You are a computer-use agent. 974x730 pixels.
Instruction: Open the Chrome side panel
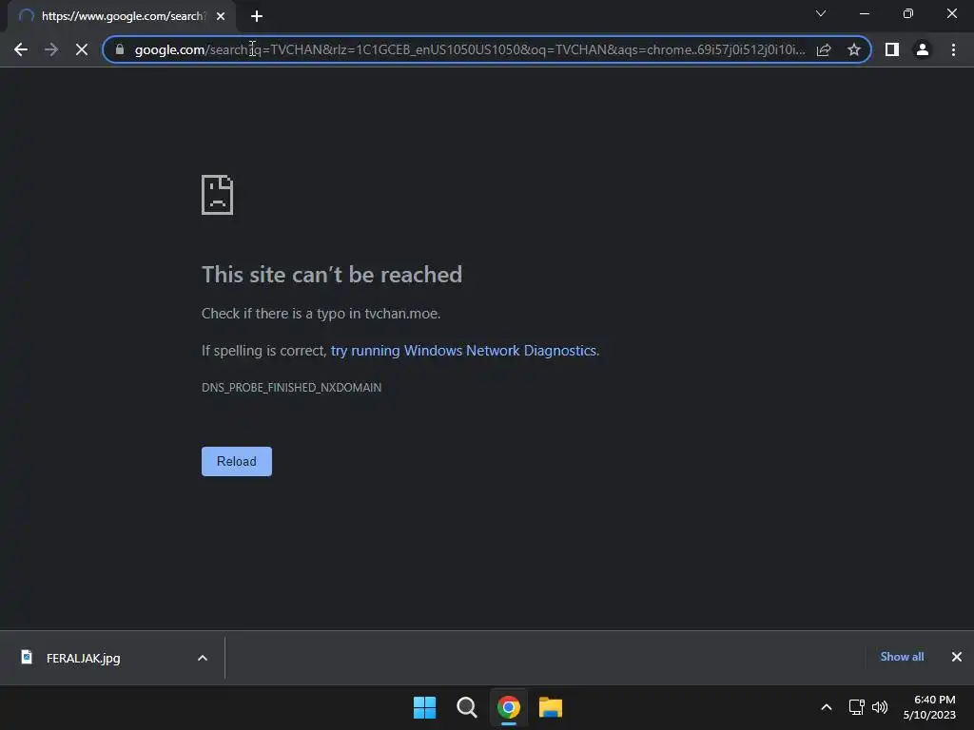pyautogui.click(x=892, y=49)
